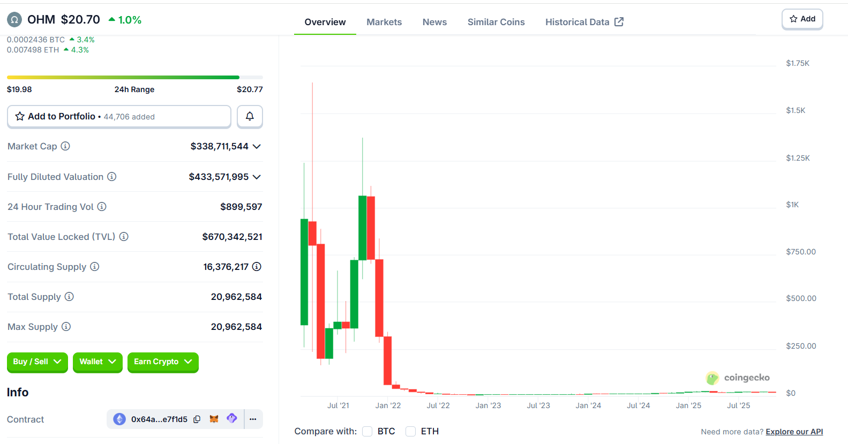Click Total Value Locked info icon
The height and width of the screenshot is (444, 848).
pos(124,237)
